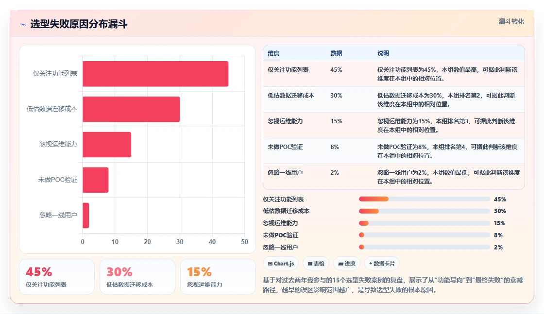Screen dimensions: 544x314
Task: Click the 8% value beside the progress bar
Action: [x=498, y=235]
